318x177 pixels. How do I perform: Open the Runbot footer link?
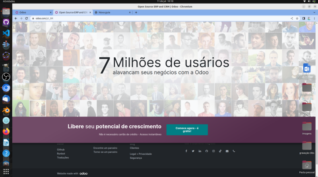[x=61, y=154]
